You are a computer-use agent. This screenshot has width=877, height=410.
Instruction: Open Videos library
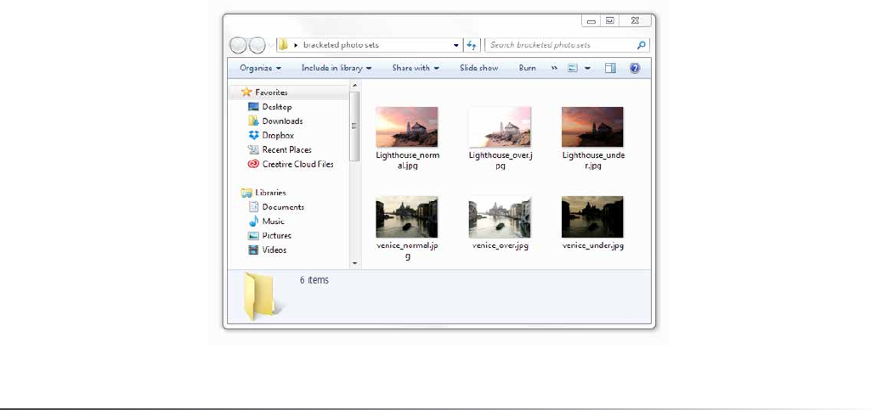tap(274, 250)
